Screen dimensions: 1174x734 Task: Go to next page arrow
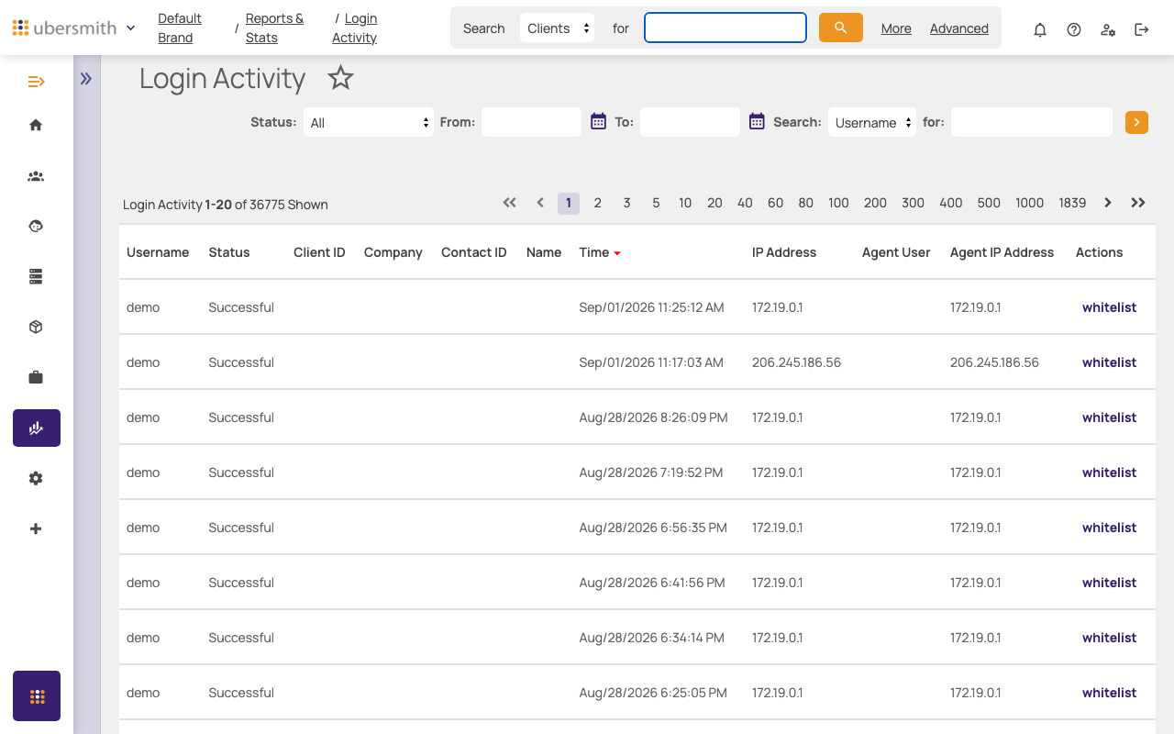click(x=1108, y=203)
